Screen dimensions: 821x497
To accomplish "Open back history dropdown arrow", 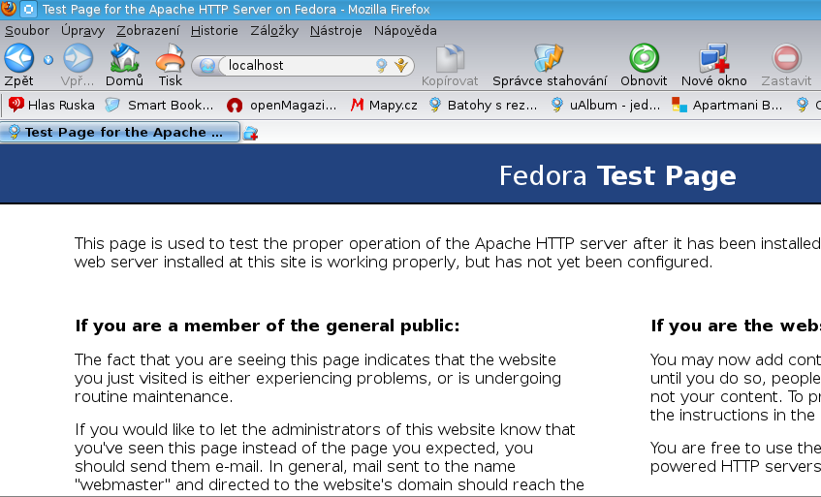I will point(48,60).
